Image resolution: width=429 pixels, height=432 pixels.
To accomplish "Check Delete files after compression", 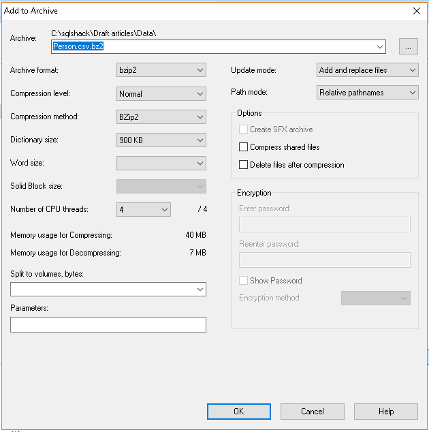I will (244, 165).
